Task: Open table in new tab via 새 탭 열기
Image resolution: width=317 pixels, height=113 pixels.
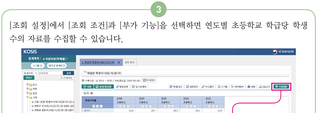Action: coord(176,87)
